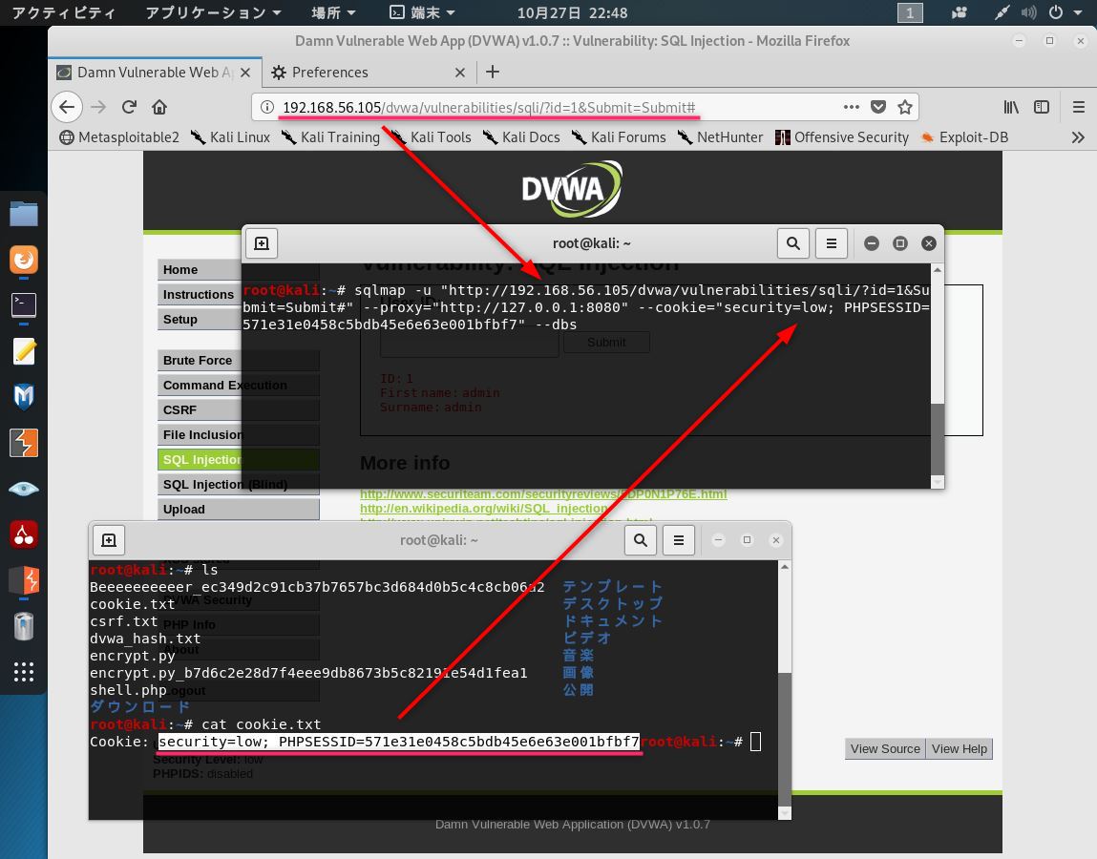Close the Damn Vulnerable Web App tab

[x=244, y=72]
